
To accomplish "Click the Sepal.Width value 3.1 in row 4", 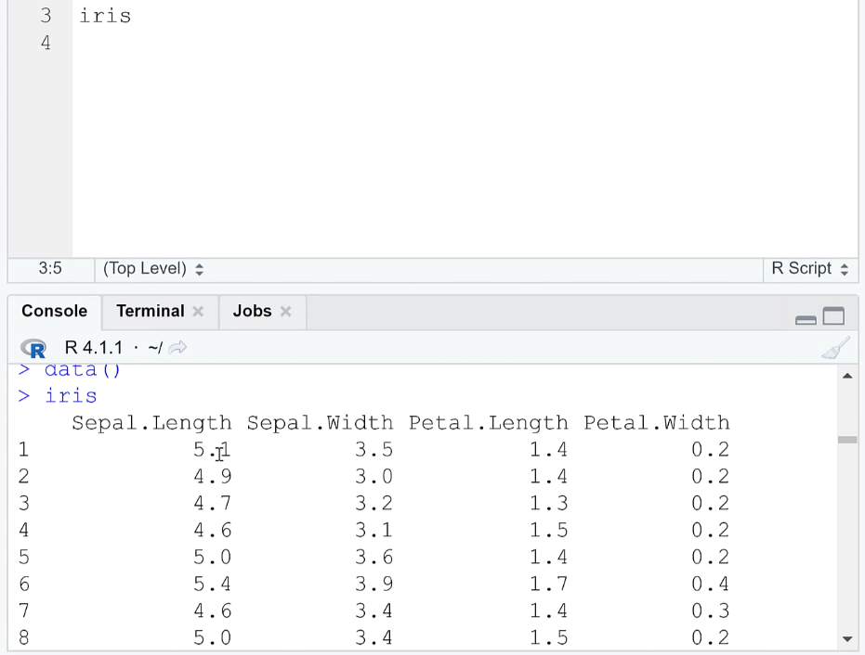I will 374,531.
